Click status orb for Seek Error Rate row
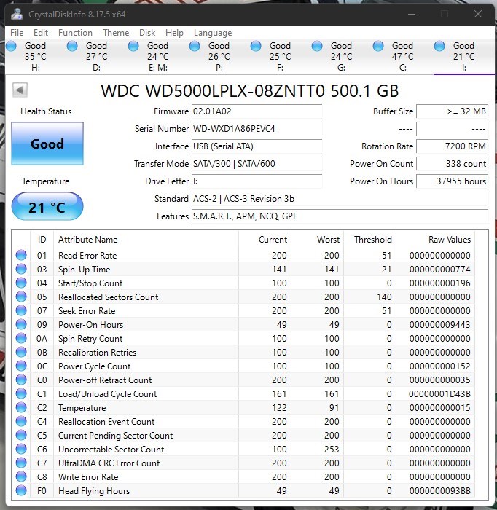 21,310
